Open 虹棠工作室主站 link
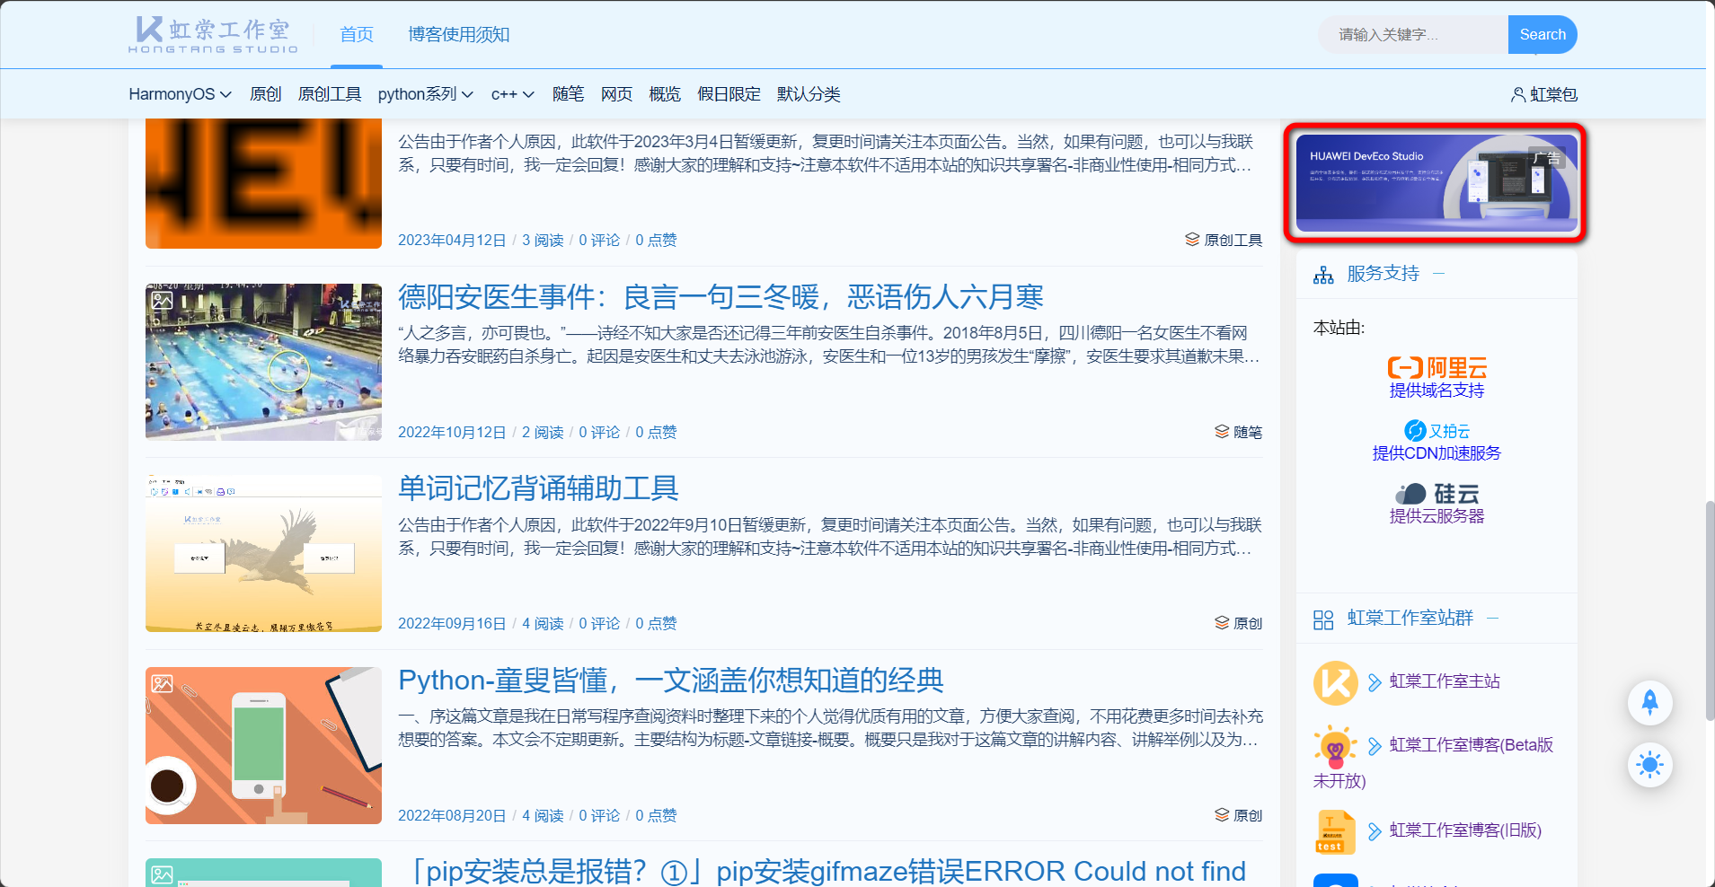Screen dimensions: 1715x887 (1445, 681)
